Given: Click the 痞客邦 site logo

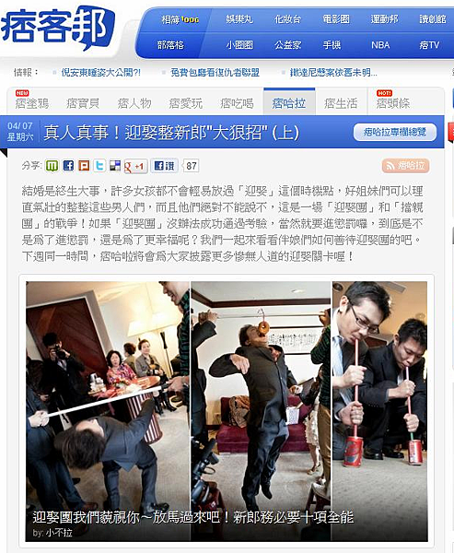Looking at the screenshot, I should tap(58, 29).
